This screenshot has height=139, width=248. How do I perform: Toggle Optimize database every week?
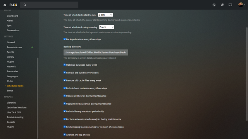click(65, 64)
